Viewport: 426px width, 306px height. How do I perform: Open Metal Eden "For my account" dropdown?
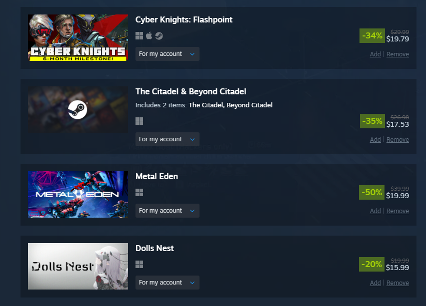[x=167, y=211]
